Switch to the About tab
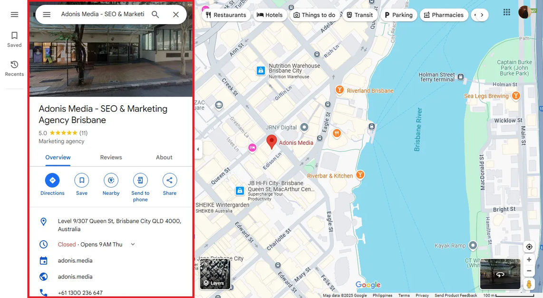Screen dimensions: 543x298 click(164, 157)
